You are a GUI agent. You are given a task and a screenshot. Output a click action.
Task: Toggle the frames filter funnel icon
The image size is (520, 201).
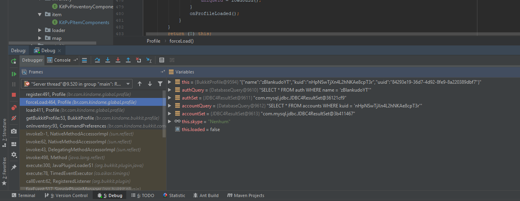pyautogui.click(x=160, y=84)
